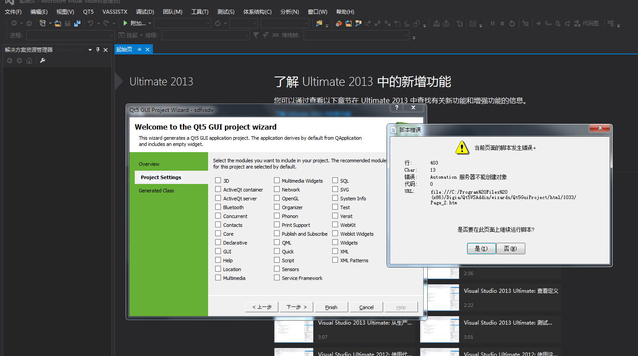Click the help question mark on Qt5 wizard
Screen dimensions: 638x356
tap(397, 107)
